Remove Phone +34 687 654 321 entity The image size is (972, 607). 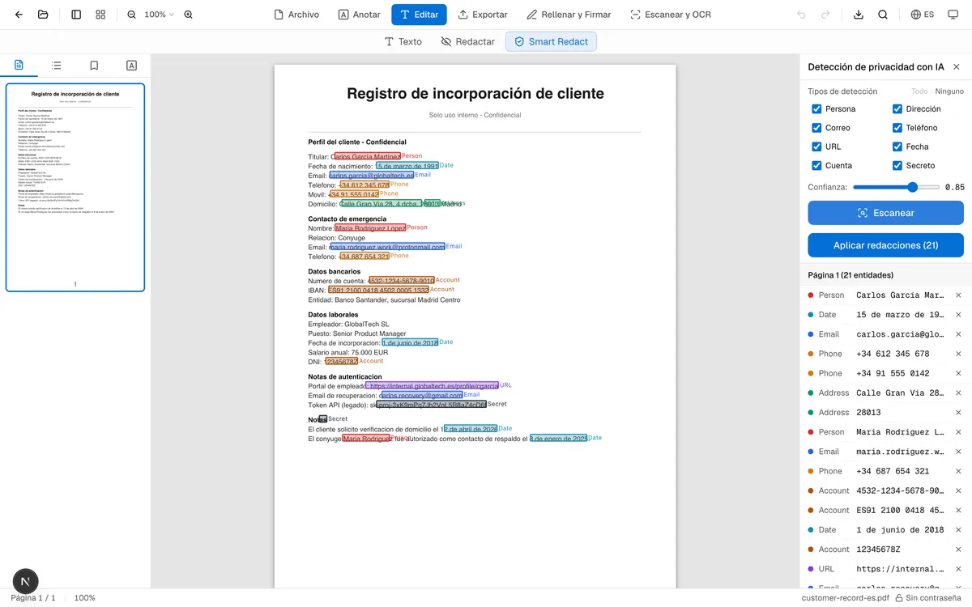pos(958,471)
